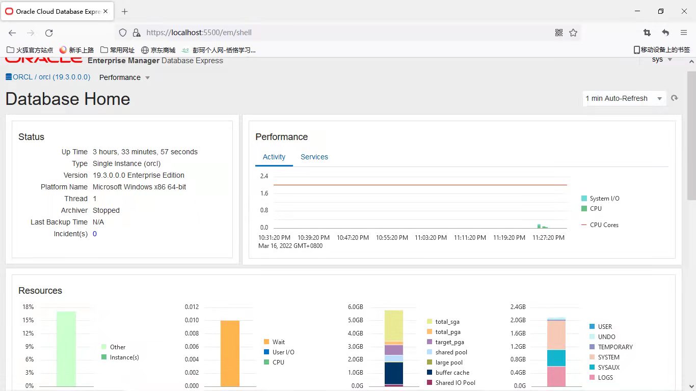696x391 pixels.
Task: Click the Archiver value Stopped
Action: [106, 210]
